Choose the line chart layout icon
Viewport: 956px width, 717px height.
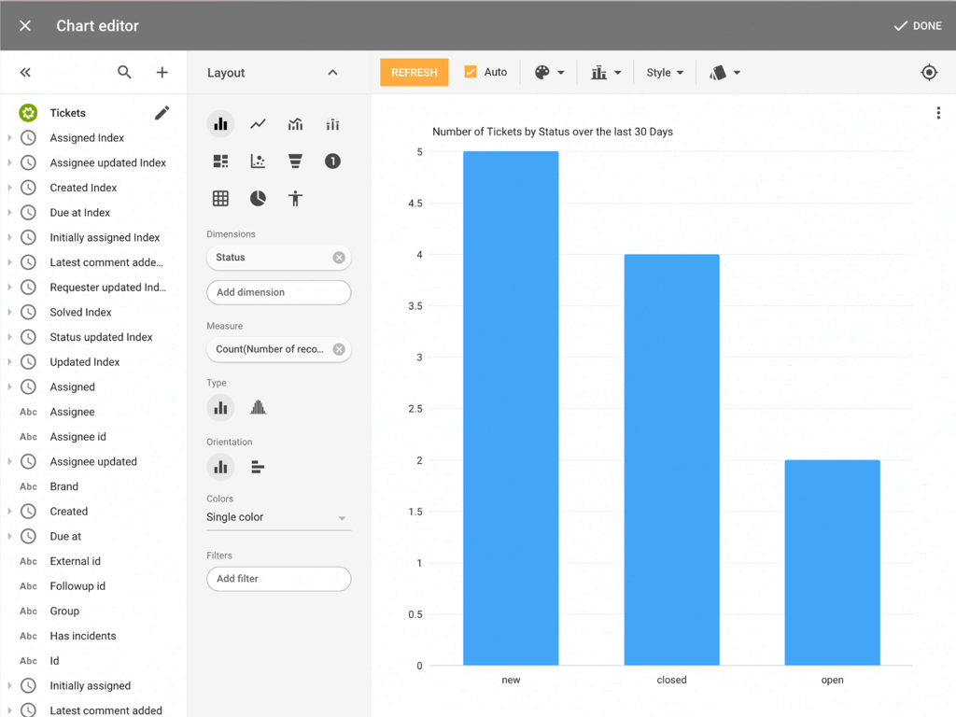coord(258,124)
